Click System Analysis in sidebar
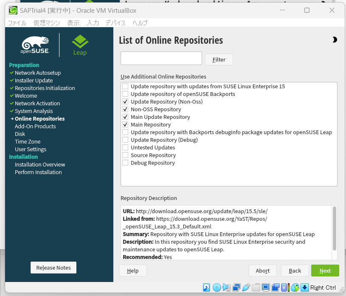The image size is (346, 296). 34,111
